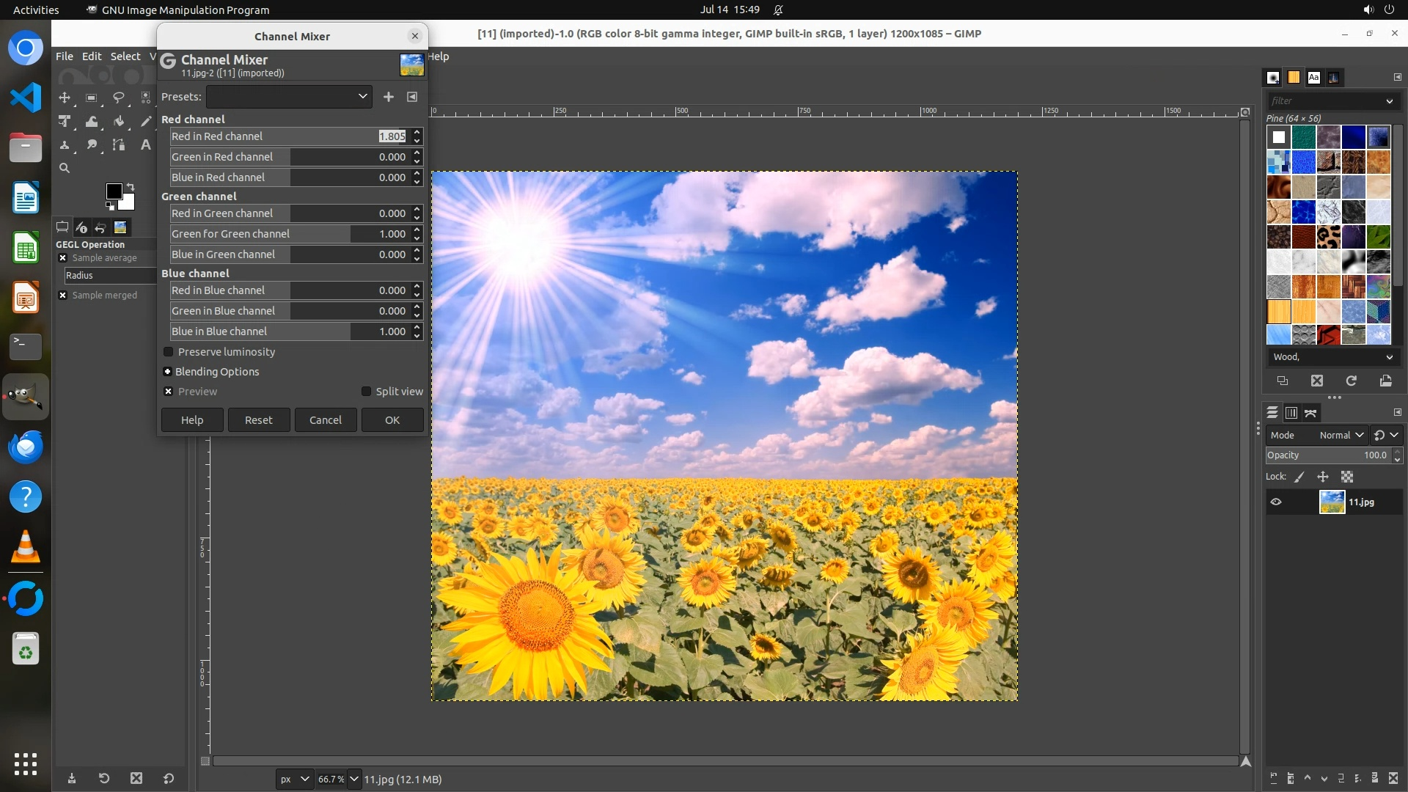Select the Move tool in toolbox

[x=65, y=98]
